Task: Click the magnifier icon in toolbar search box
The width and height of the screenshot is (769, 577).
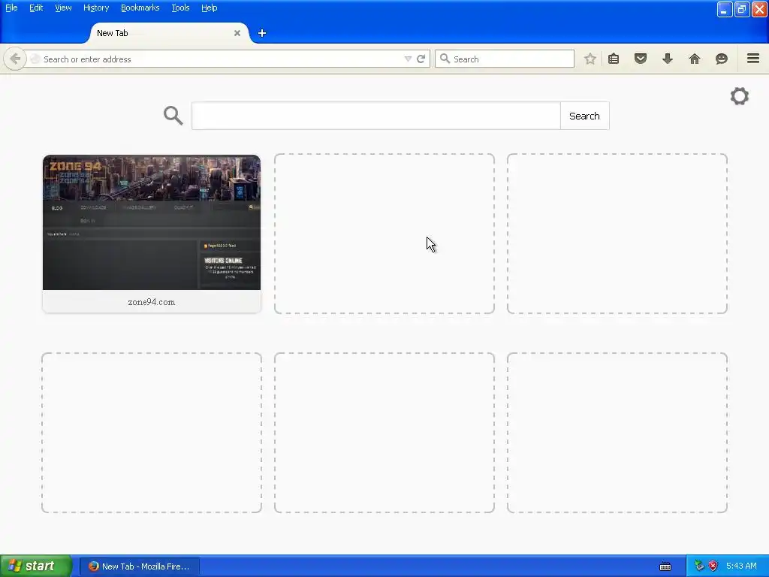Action: 445,59
